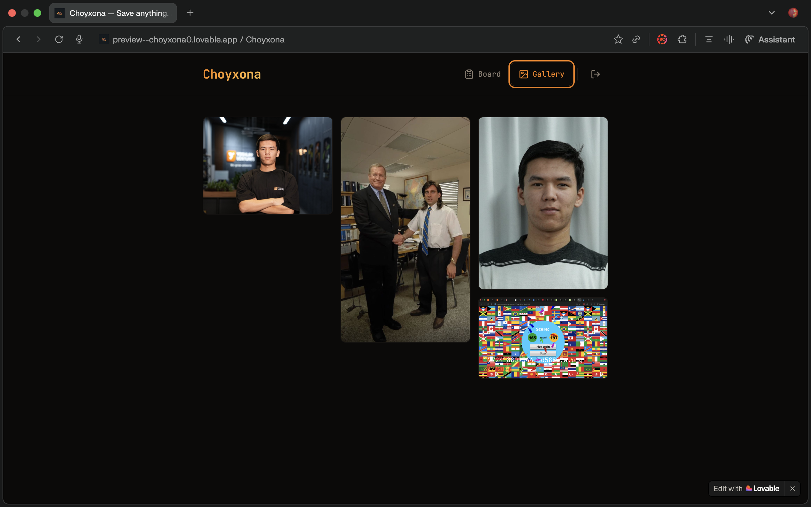Open the browser extensions puzzle icon
Screen dimensions: 811x507
pos(682,39)
